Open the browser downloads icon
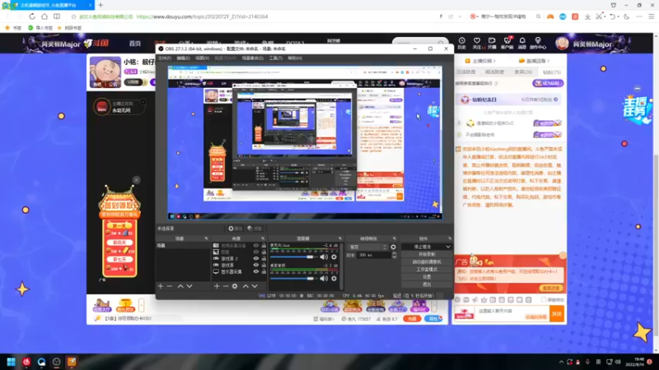Screen dimensions: 659x370 [x=587, y=16]
